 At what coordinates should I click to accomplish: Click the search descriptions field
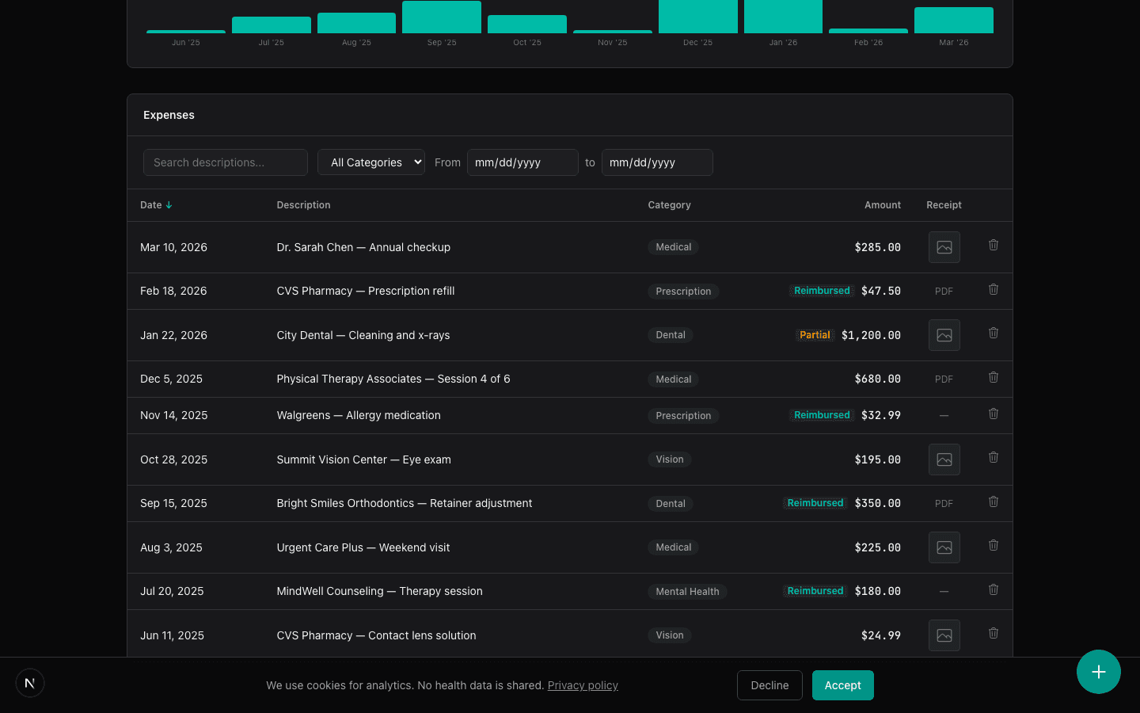tap(225, 162)
